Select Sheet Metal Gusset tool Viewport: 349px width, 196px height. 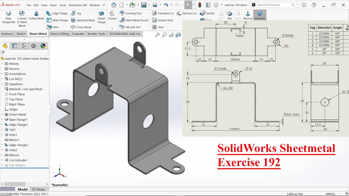point(134,20)
